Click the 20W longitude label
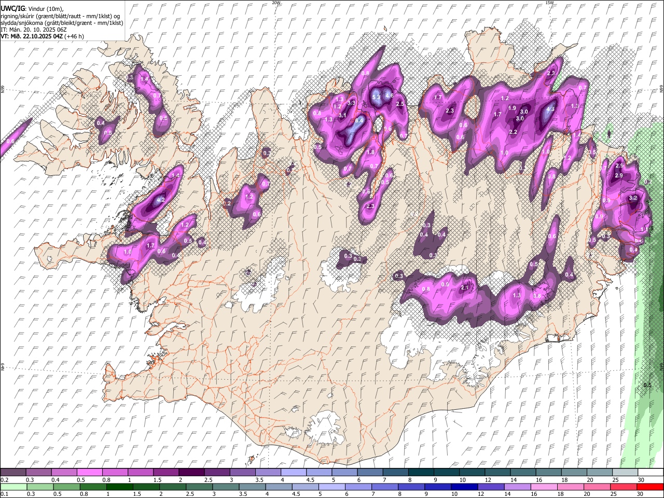664x498 pixels. pos(276,3)
